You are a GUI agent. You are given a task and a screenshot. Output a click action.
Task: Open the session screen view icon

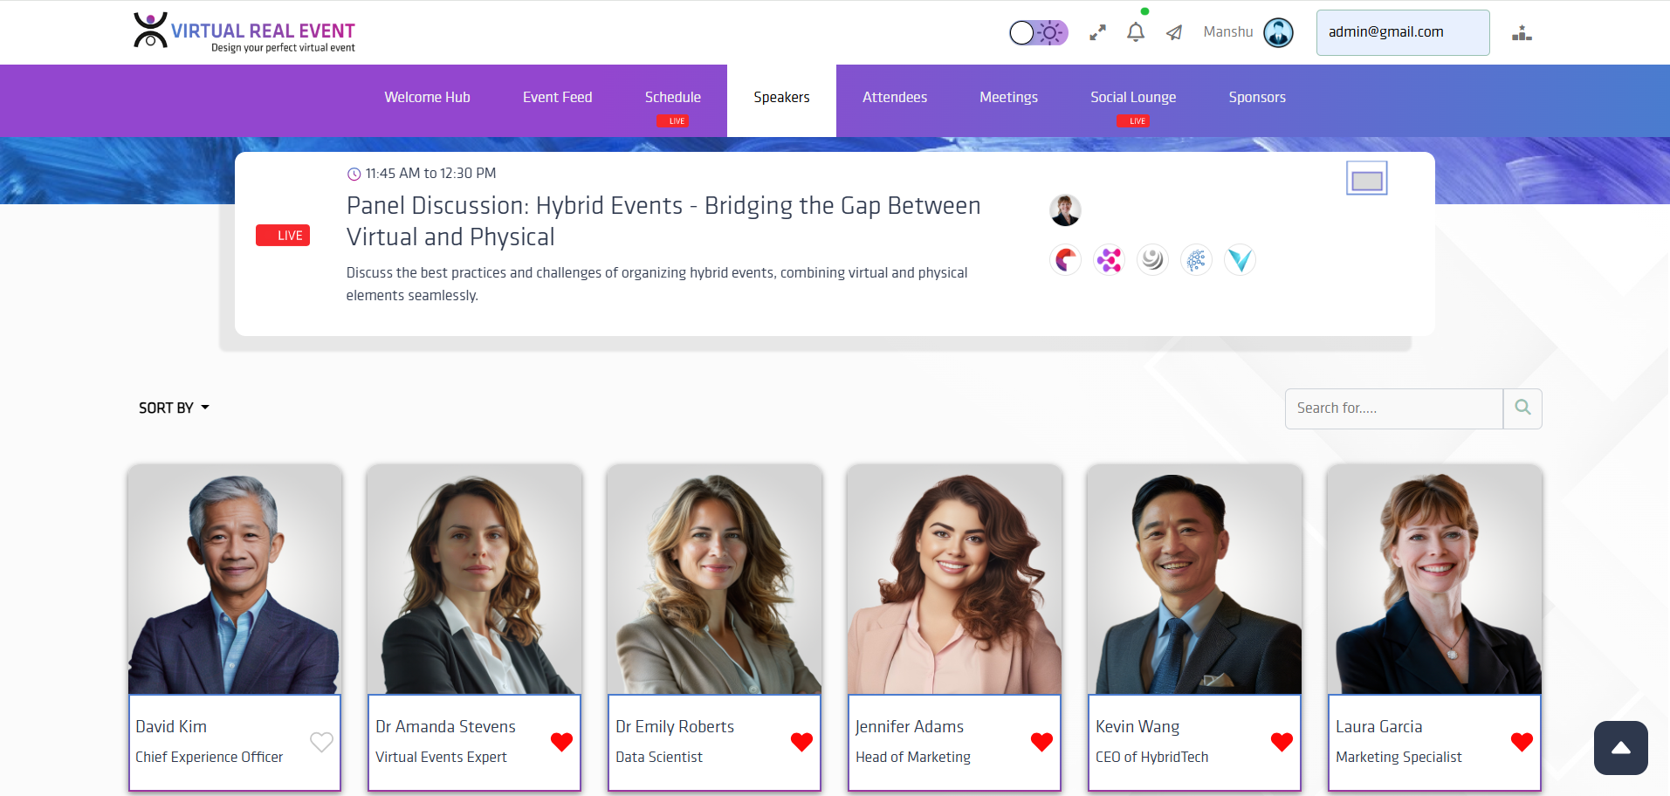point(1367,179)
